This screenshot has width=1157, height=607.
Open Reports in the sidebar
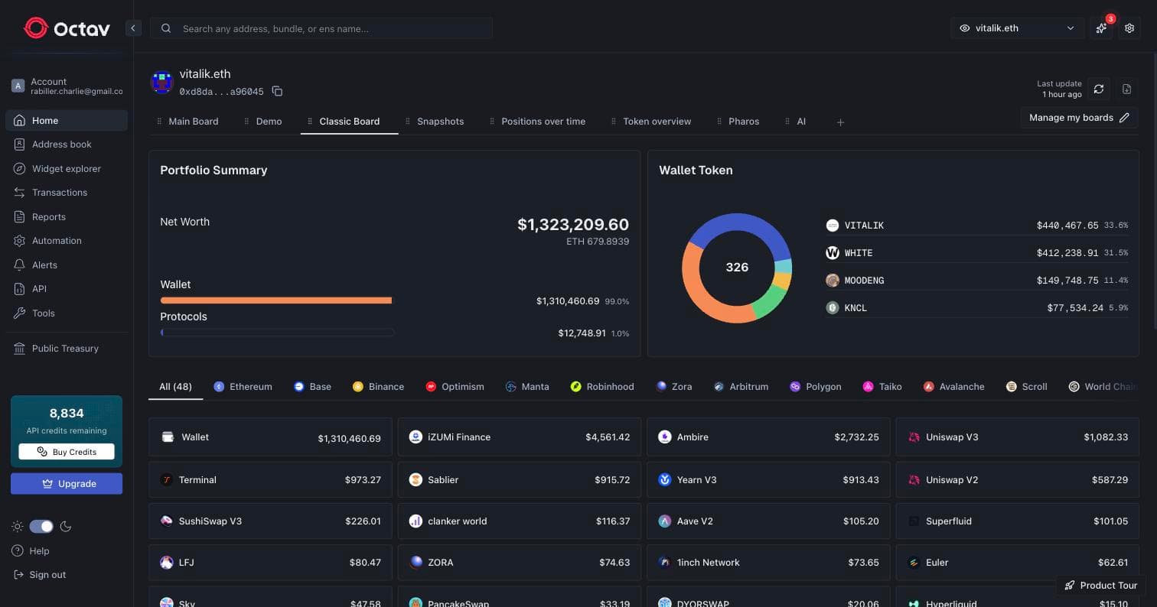(x=67, y=217)
